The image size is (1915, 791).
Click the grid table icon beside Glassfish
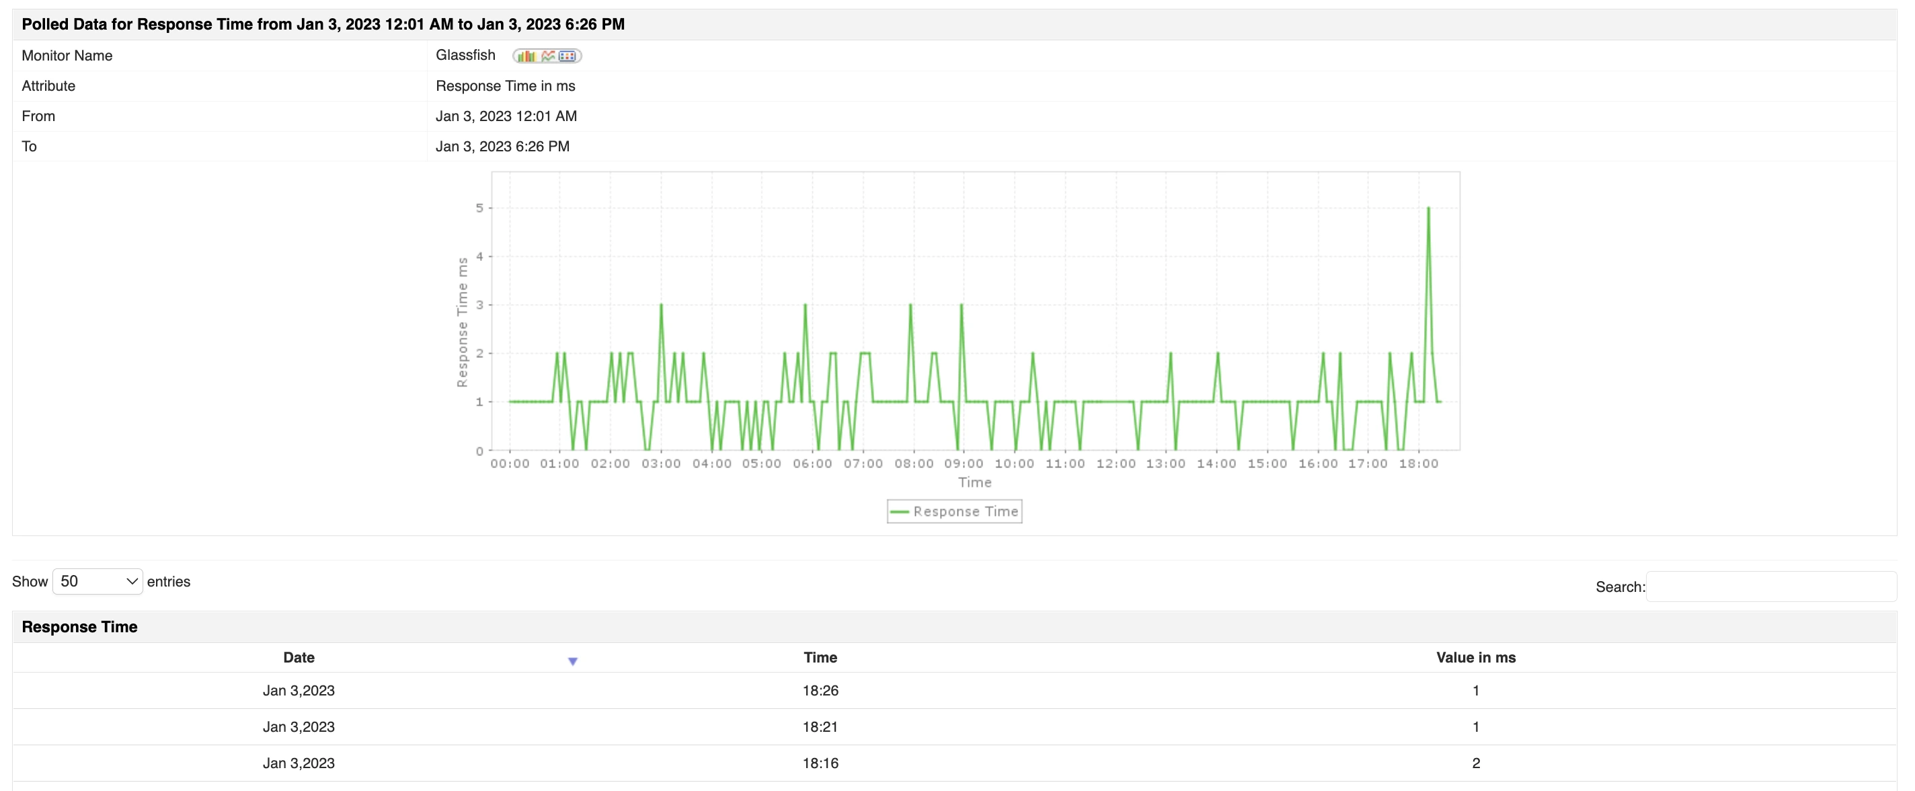(x=568, y=56)
